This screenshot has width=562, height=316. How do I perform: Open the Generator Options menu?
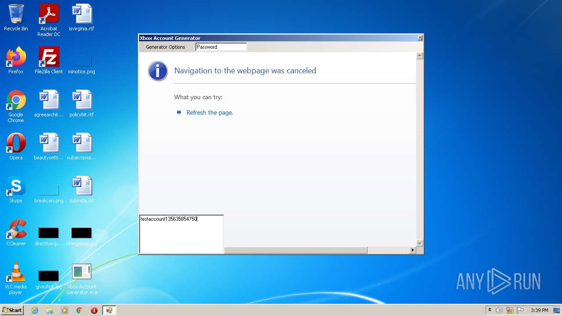(166, 47)
